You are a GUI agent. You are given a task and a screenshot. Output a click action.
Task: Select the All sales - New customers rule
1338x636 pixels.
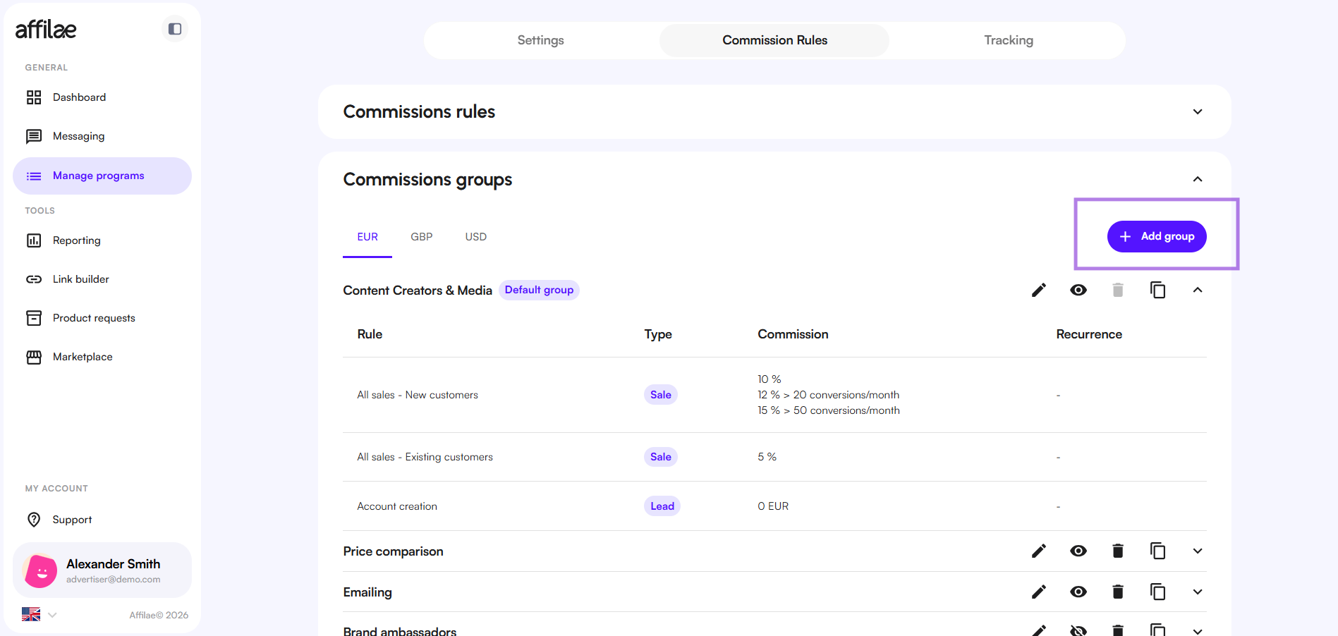coord(418,395)
